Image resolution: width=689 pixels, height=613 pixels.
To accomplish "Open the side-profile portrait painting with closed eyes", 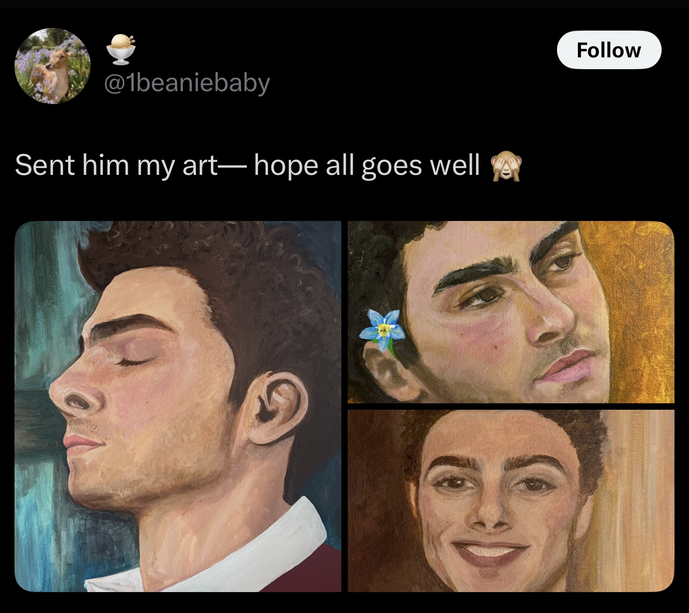I will pyautogui.click(x=178, y=407).
